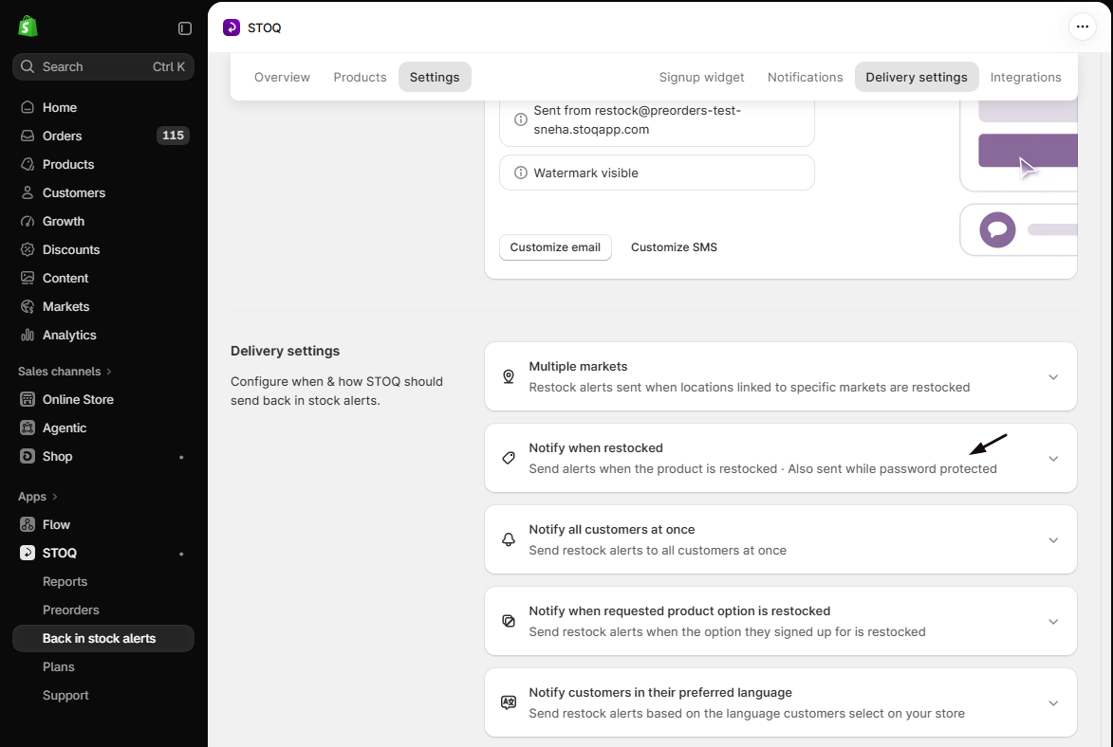Click the Sent from restock email text
The height and width of the screenshot is (747, 1113).
(637, 119)
